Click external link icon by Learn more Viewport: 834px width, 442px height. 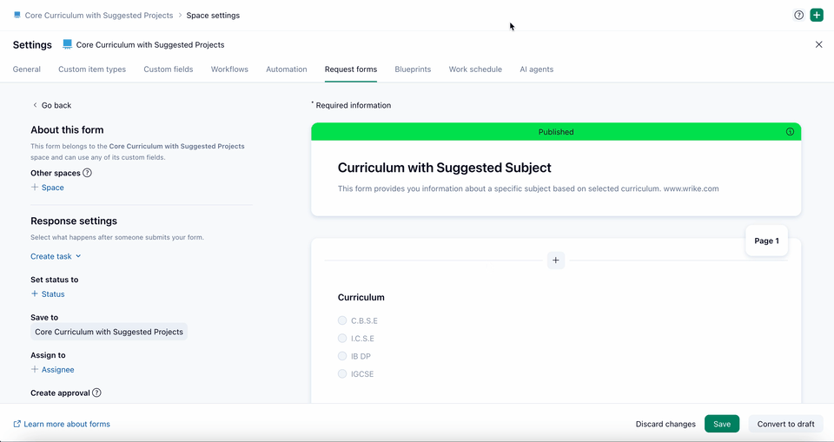[x=17, y=424]
